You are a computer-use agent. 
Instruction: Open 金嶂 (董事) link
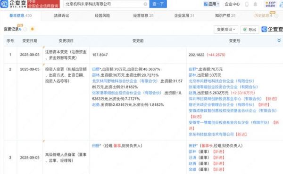point(192,169)
